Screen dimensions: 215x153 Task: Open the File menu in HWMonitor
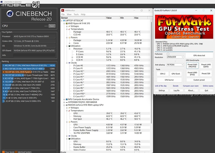pyautogui.click(x=63, y=14)
